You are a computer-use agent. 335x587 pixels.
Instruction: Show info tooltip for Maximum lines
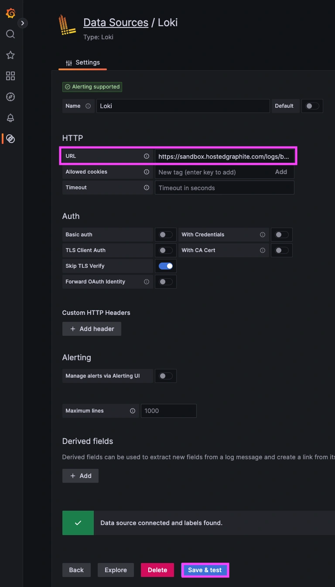(133, 411)
